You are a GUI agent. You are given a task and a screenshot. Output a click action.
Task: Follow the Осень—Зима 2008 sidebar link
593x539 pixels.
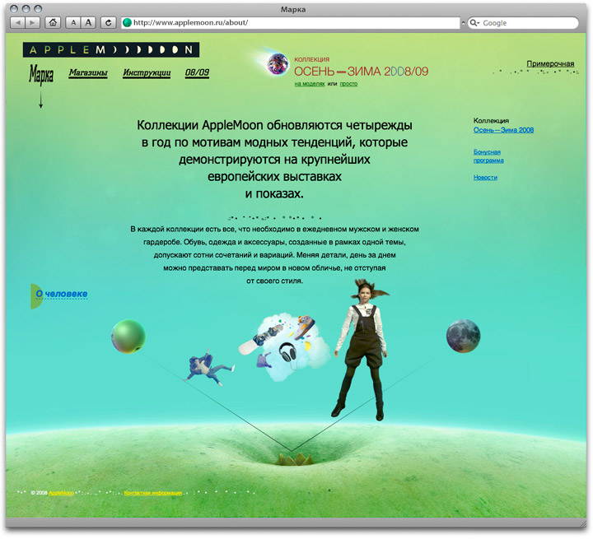(x=503, y=130)
